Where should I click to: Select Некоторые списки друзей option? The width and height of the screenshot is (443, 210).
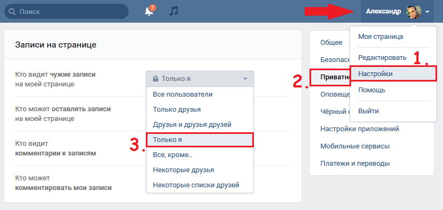coord(200,185)
